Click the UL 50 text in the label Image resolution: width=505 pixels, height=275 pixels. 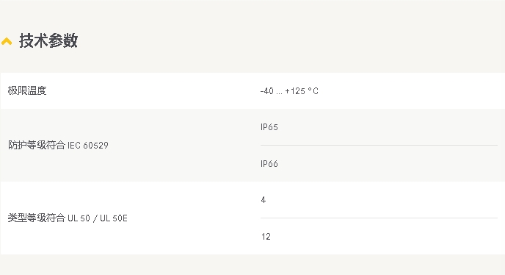pyautogui.click(x=79, y=218)
